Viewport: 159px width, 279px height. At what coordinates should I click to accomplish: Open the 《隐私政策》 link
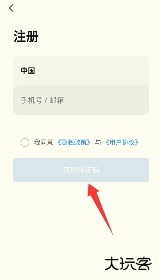pos(74,142)
